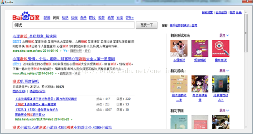Switch to the 音乐 music tab
The height and width of the screenshot is (134, 253).
(x=83, y=18)
